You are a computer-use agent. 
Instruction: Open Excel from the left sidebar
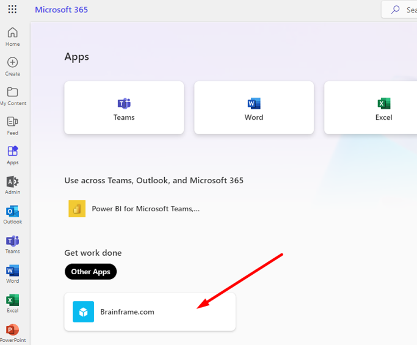click(x=12, y=303)
